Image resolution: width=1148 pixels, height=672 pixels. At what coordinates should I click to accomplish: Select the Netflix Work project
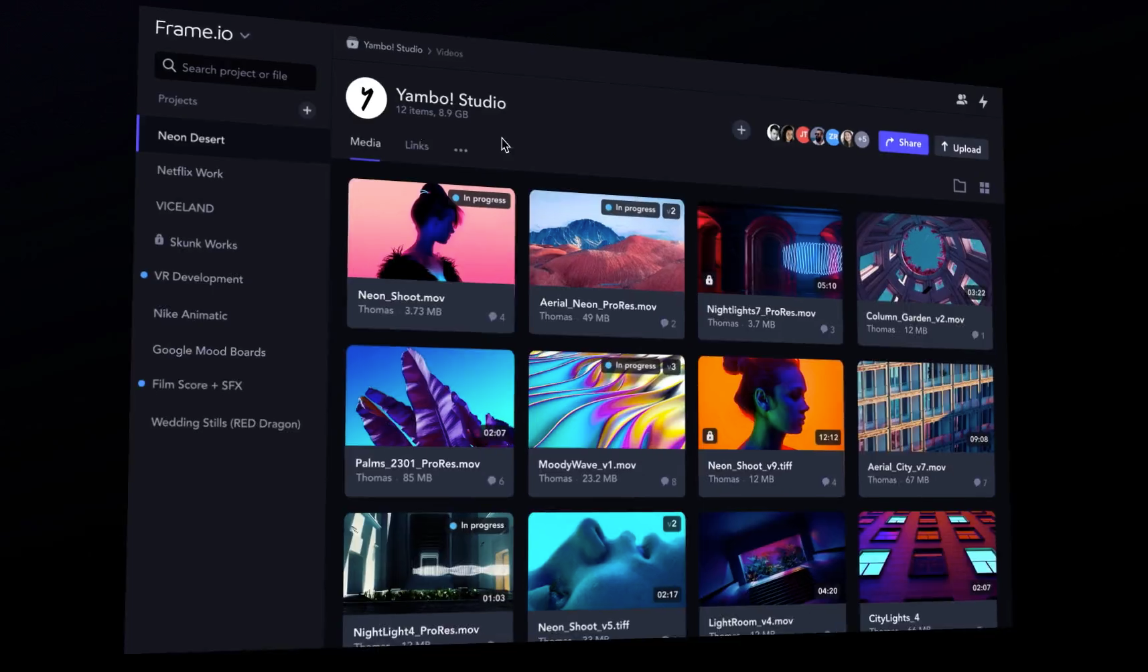click(190, 172)
